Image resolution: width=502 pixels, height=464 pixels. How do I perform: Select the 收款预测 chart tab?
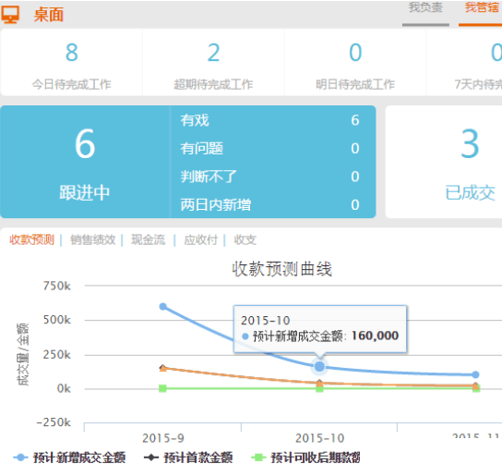(31, 239)
